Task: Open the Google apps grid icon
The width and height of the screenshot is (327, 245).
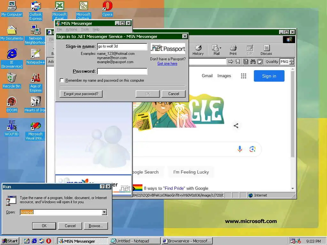Action: point(244,76)
